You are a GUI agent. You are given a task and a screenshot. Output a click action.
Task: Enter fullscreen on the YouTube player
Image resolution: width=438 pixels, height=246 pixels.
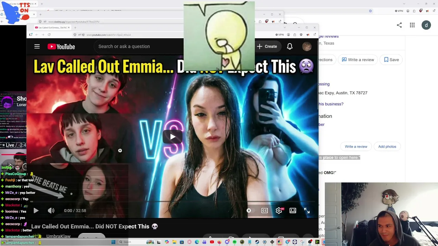(307, 210)
